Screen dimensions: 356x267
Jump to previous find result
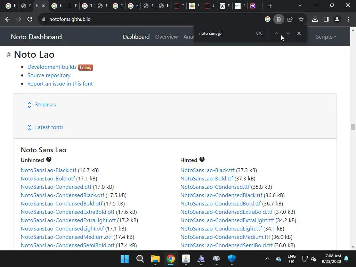pos(276,33)
